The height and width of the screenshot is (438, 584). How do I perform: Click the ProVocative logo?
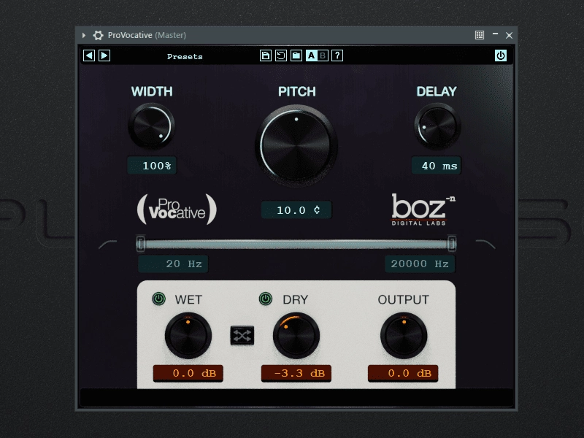(x=177, y=210)
